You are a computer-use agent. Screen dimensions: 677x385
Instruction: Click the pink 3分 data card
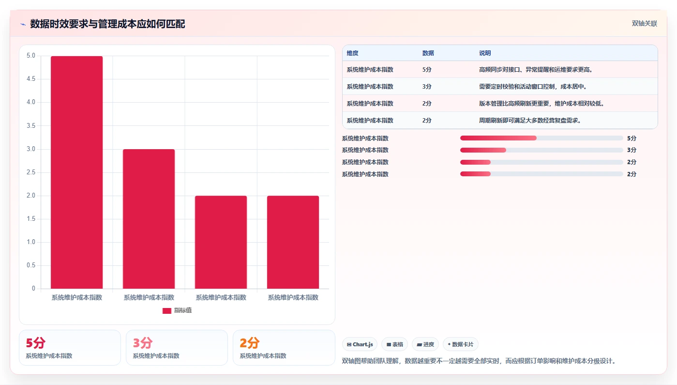point(177,348)
